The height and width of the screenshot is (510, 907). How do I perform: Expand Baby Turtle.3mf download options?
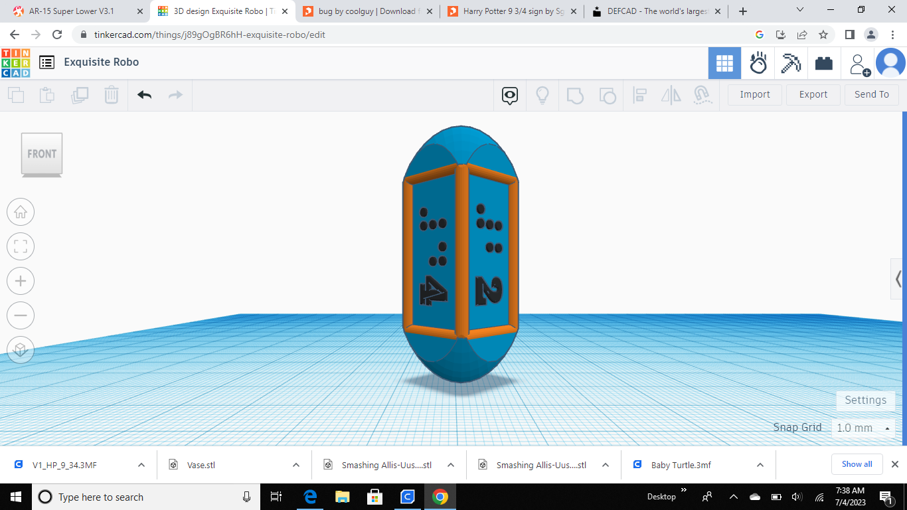tap(760, 465)
